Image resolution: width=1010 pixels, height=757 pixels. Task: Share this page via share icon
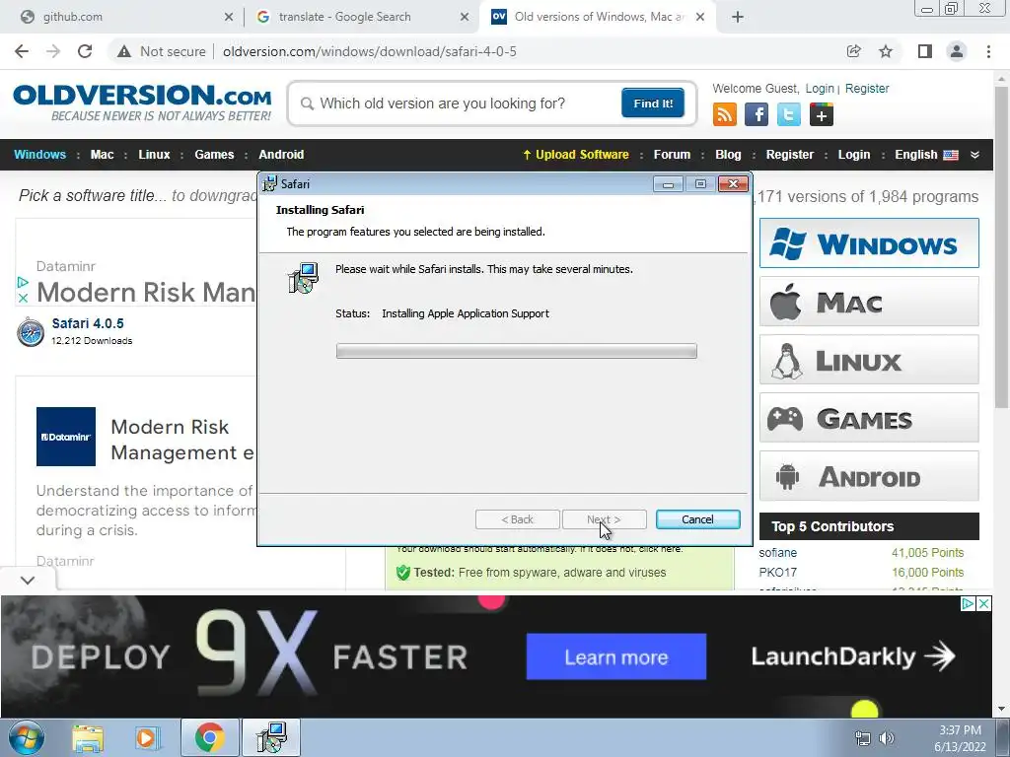click(x=853, y=51)
